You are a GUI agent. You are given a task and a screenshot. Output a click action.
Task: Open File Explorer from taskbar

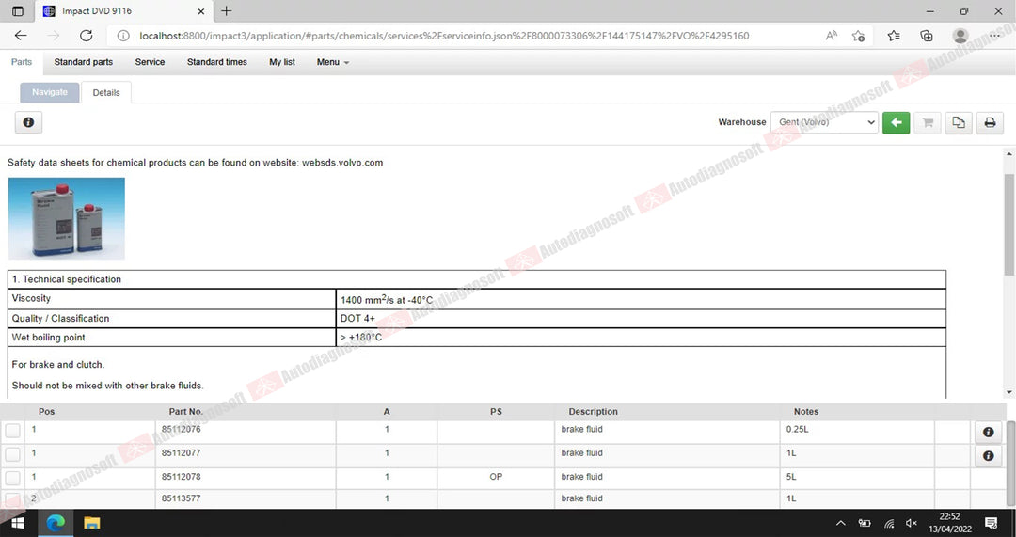(x=92, y=523)
